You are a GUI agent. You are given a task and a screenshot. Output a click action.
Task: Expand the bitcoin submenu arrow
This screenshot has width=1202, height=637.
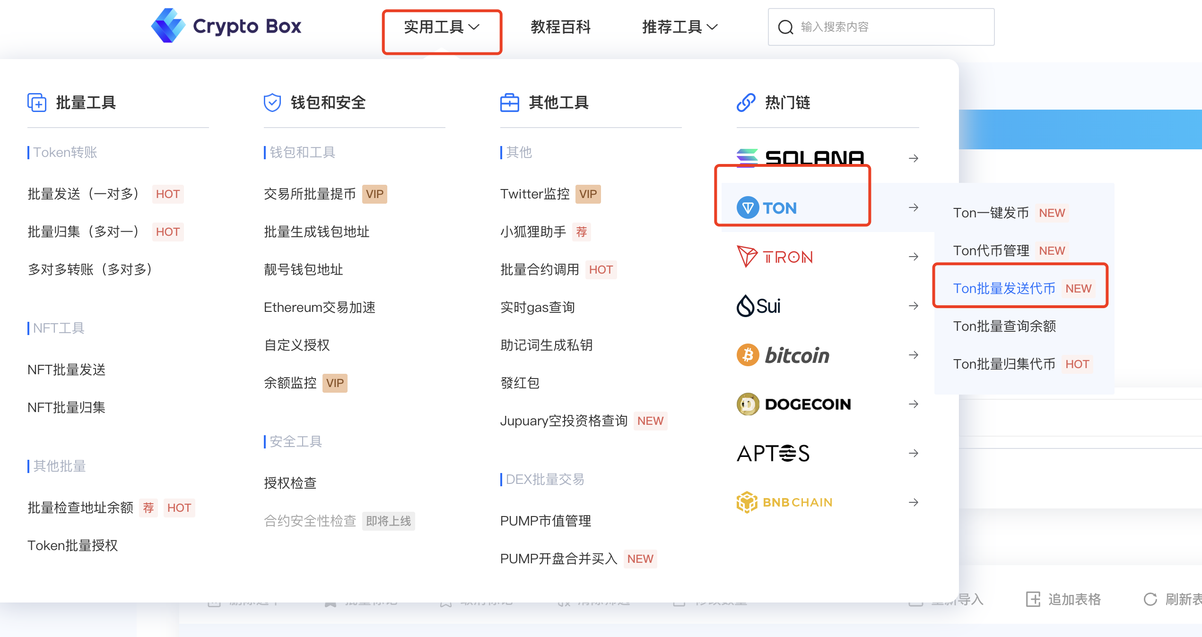pos(914,355)
